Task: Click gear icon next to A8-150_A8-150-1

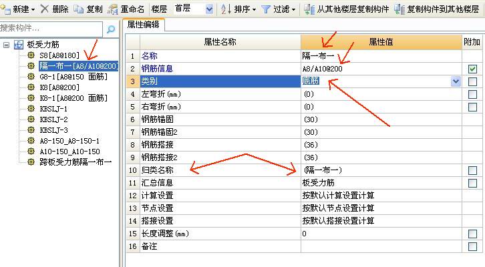Action: pyautogui.click(x=31, y=141)
